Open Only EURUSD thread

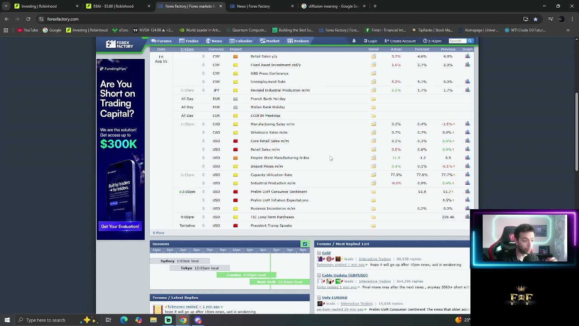(x=335, y=297)
